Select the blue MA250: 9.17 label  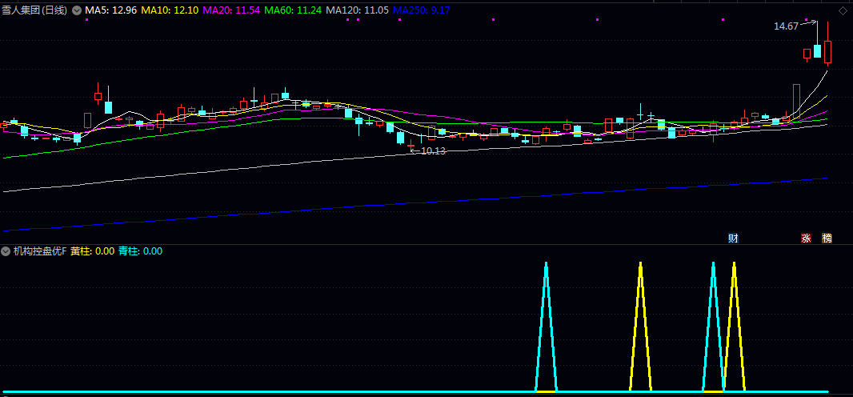(x=421, y=10)
